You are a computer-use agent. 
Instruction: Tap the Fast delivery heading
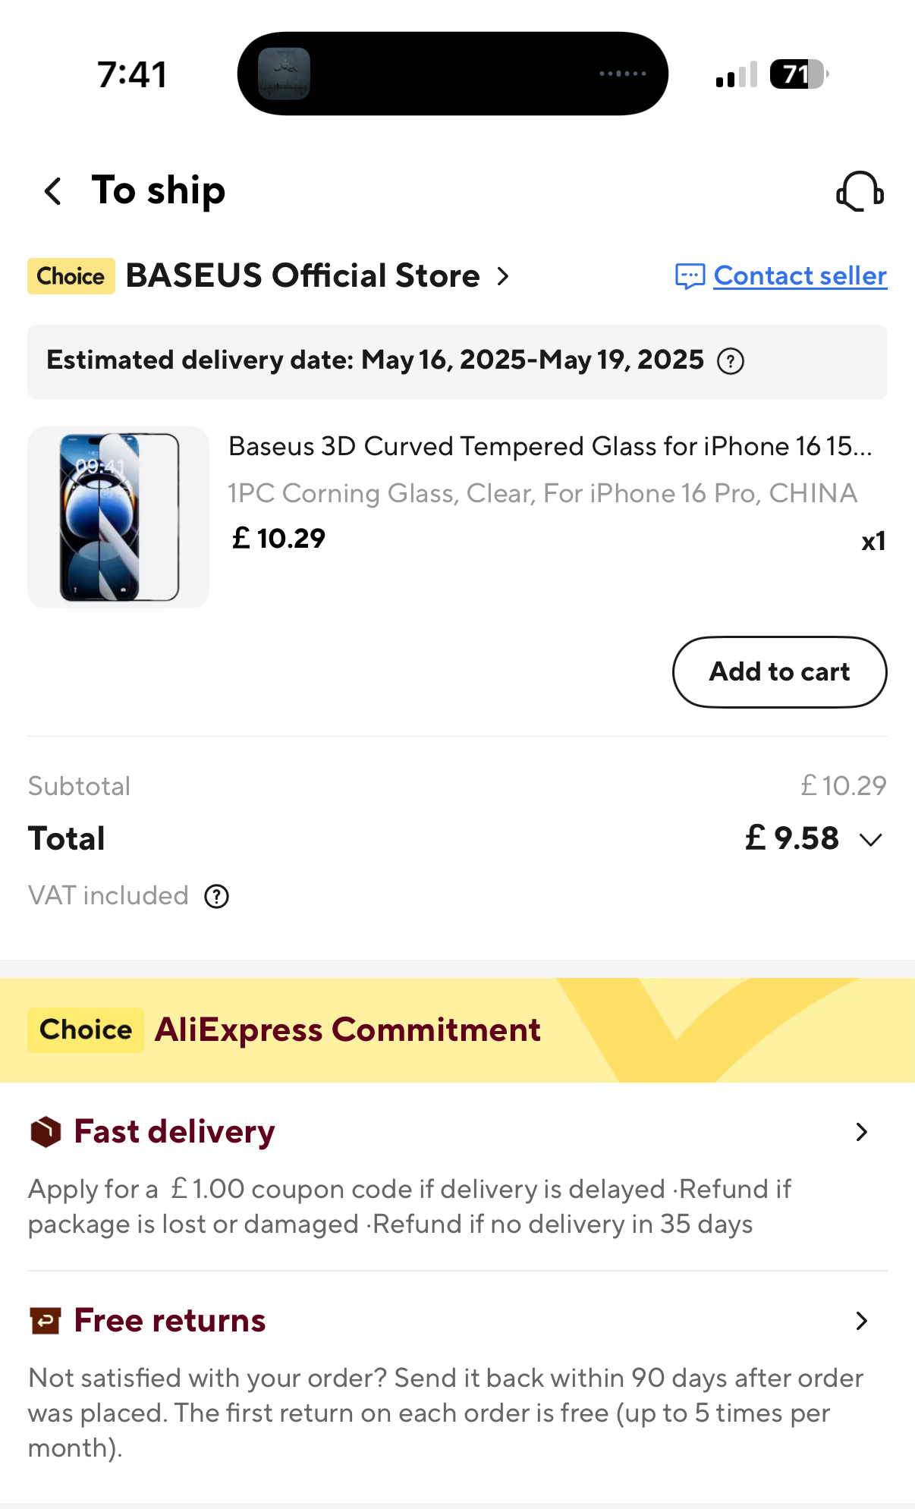[174, 1132]
